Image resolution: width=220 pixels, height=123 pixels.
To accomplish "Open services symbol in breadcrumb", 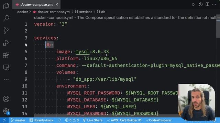I will pos(84,12).
